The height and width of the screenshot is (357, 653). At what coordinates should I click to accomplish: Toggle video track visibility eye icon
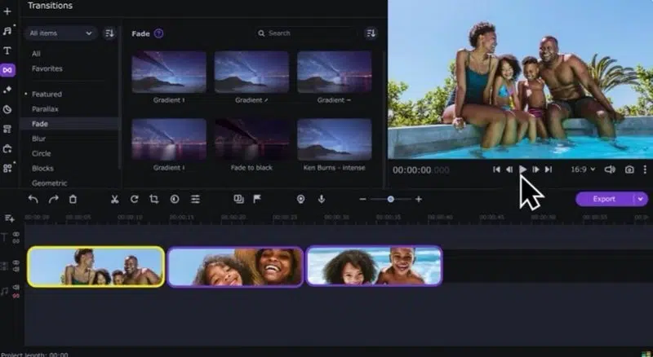(x=16, y=263)
